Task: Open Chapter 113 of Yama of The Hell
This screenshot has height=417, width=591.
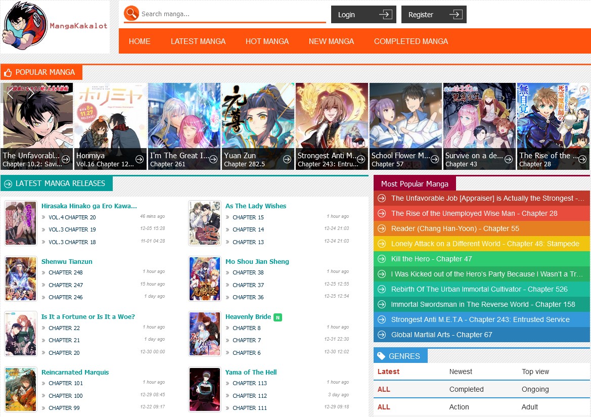Action: [x=250, y=383]
